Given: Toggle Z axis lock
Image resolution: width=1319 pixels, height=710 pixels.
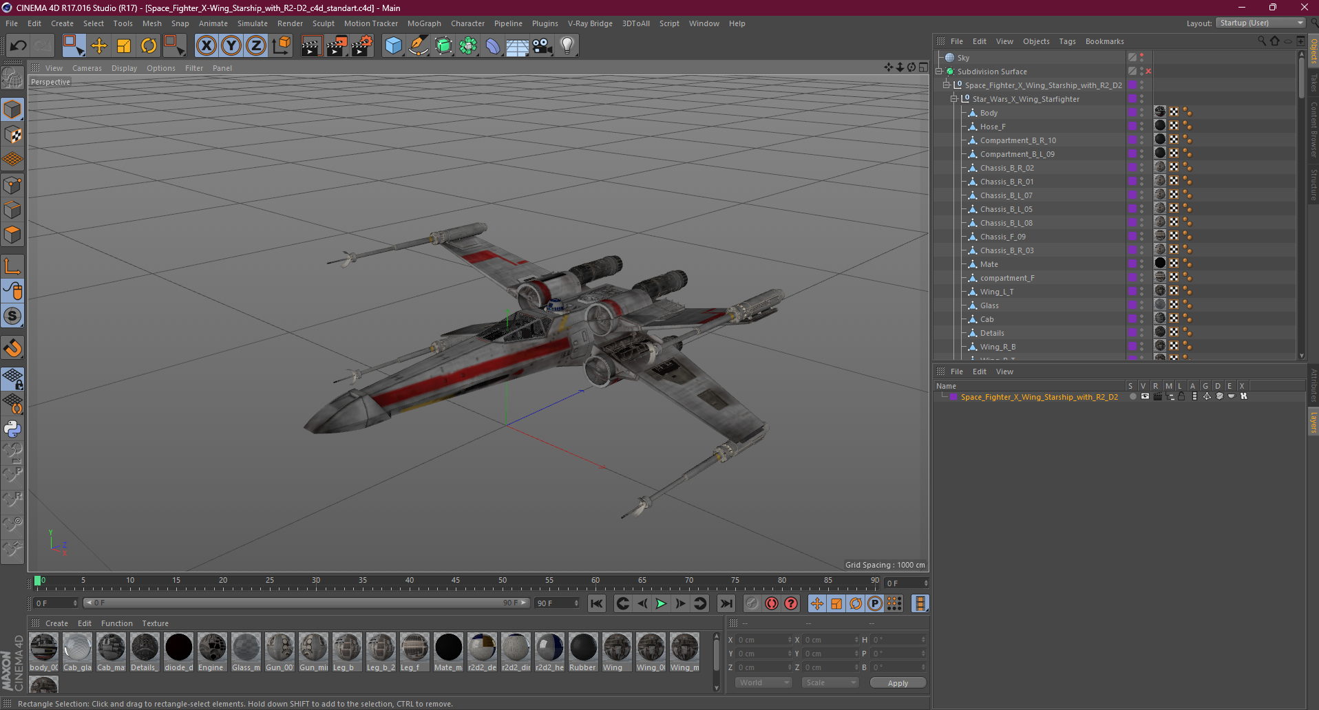Looking at the screenshot, I should (256, 46).
